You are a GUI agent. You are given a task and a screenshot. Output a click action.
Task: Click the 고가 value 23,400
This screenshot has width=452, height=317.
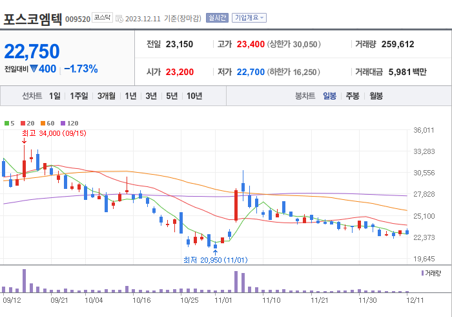coord(251,44)
